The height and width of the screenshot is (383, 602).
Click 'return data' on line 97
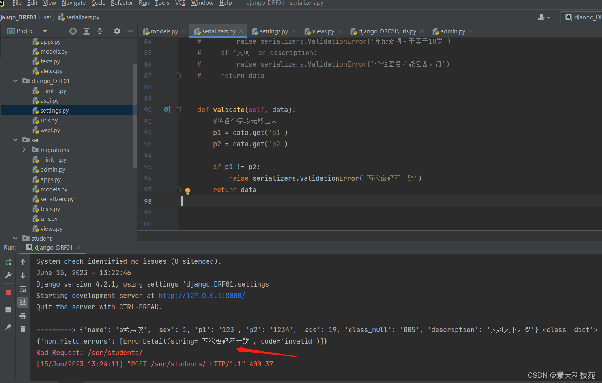(x=235, y=190)
